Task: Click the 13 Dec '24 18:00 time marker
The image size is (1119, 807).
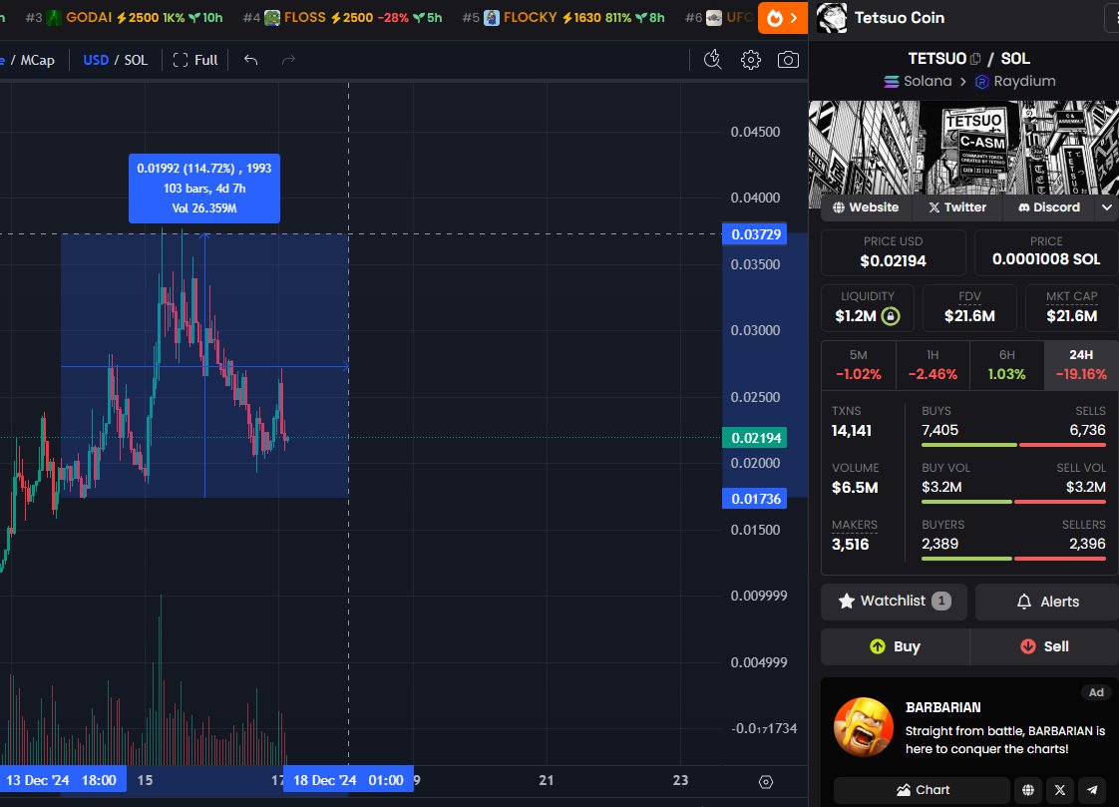Action: [62, 780]
